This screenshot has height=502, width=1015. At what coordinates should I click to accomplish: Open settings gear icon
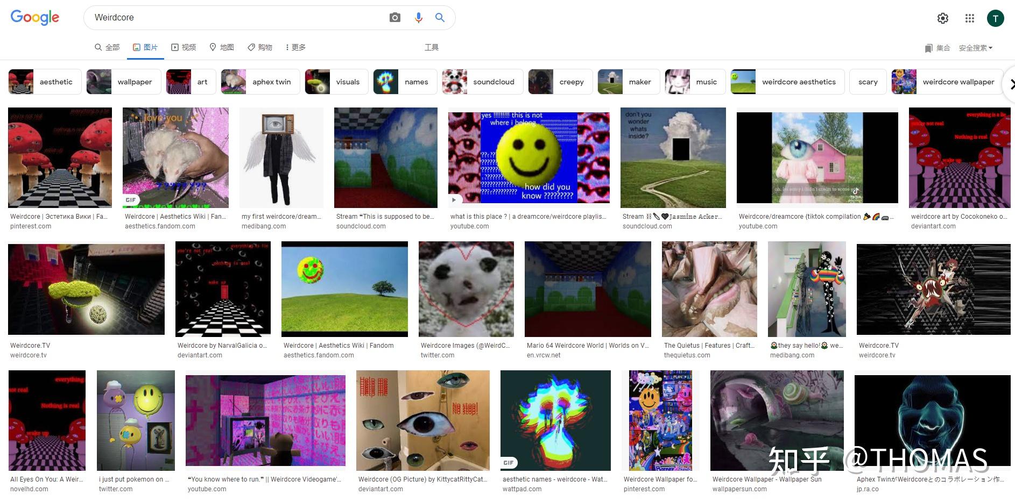(943, 18)
